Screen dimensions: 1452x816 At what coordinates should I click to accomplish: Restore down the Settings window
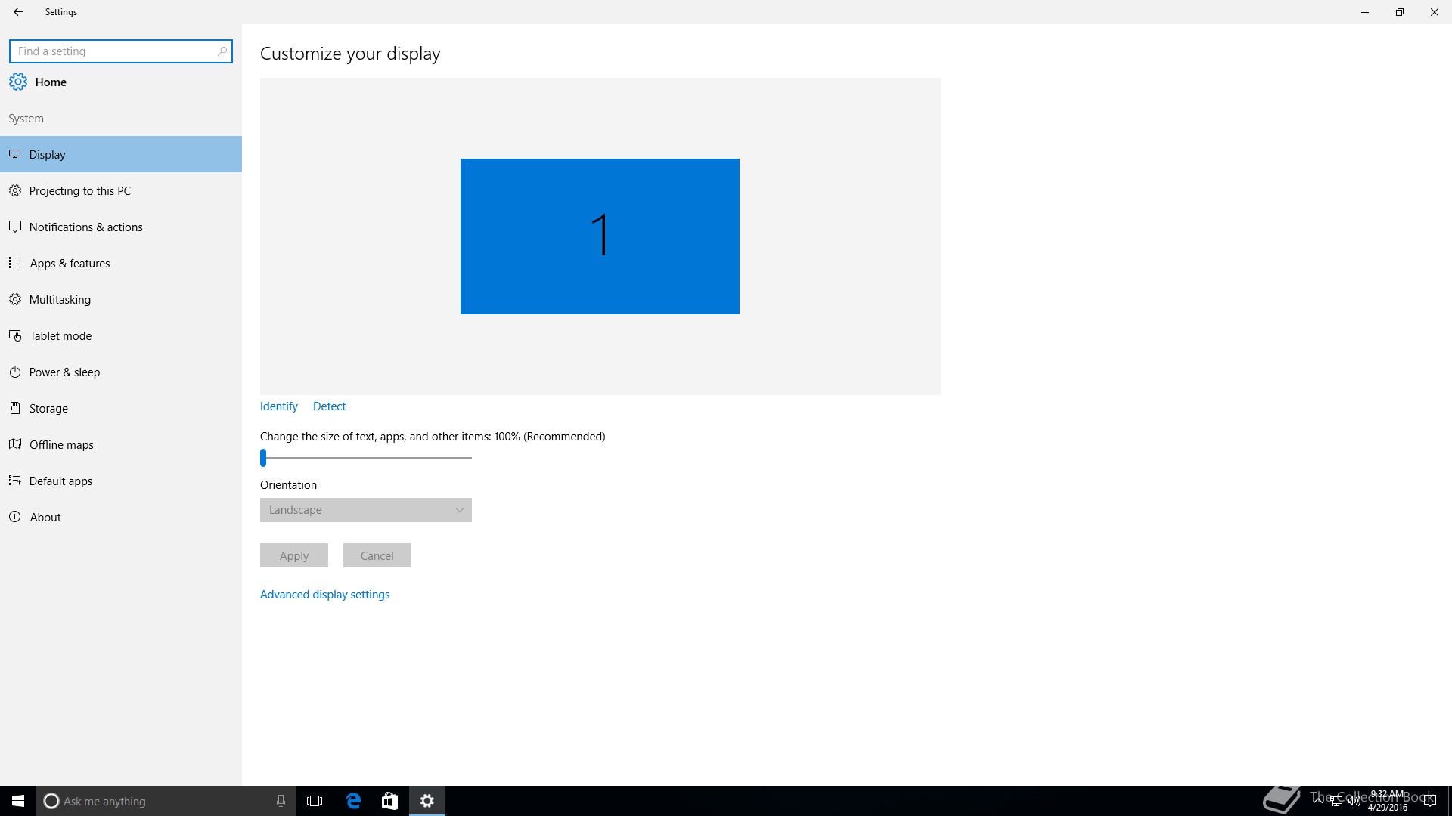[1400, 12]
